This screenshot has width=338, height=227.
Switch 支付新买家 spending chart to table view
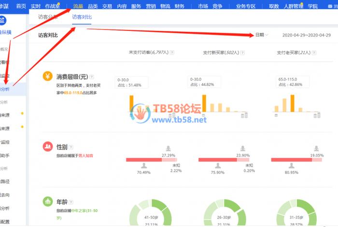point(244,115)
